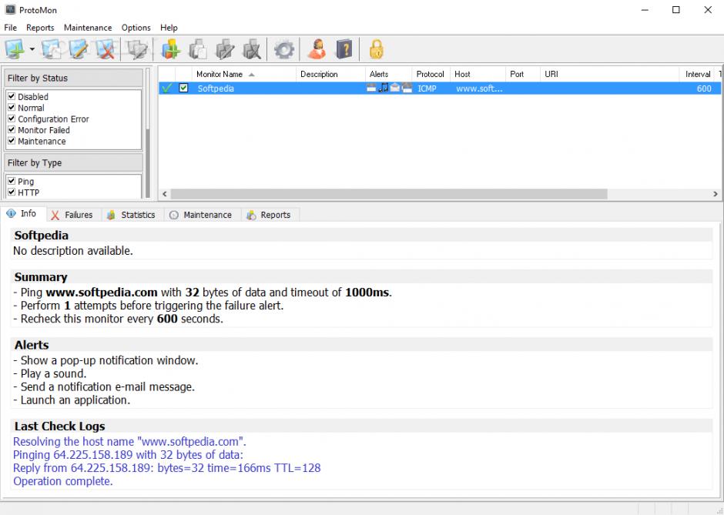Click the launch application alert icon

click(407, 88)
